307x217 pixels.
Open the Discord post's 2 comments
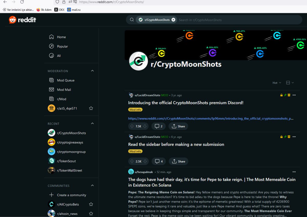(x=158, y=126)
